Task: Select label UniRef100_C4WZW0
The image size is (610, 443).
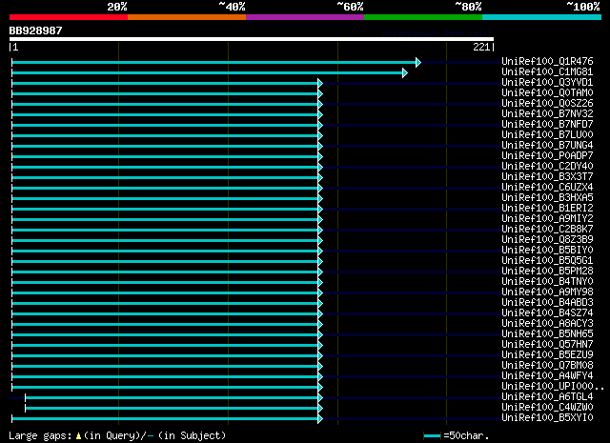Action: tap(547, 408)
